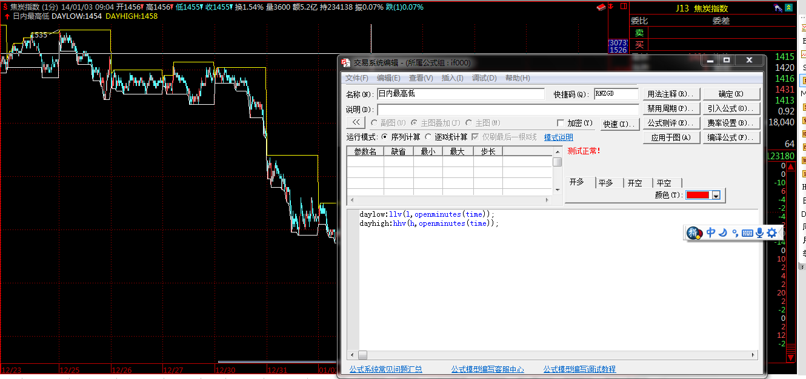Image resolution: width=806 pixels, height=379 pixels.
Task: Click the dayhigh formula code line
Action: (429, 223)
